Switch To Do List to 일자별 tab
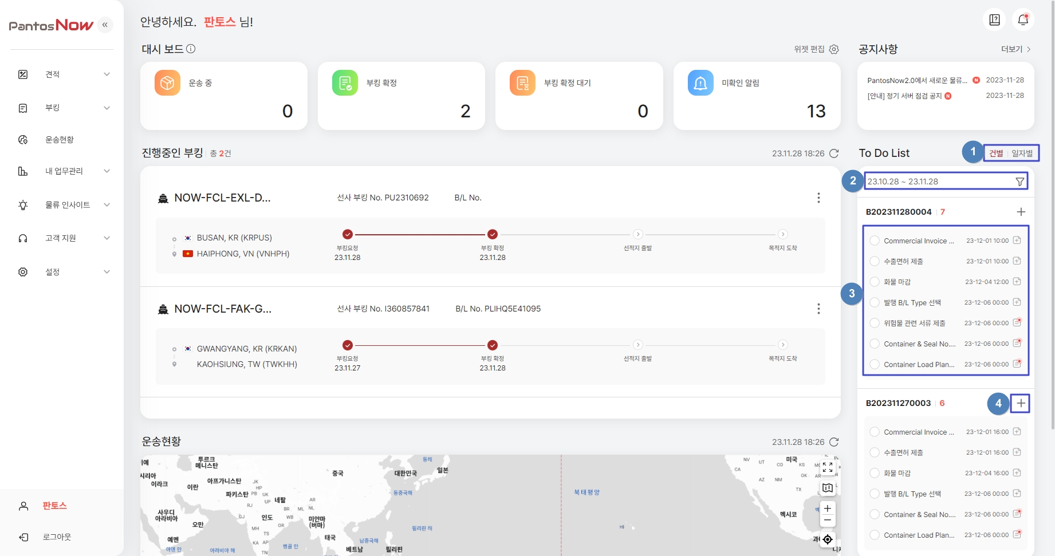 tap(1022, 153)
